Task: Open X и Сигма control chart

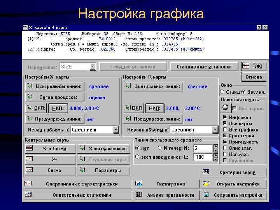Action: click(x=50, y=149)
